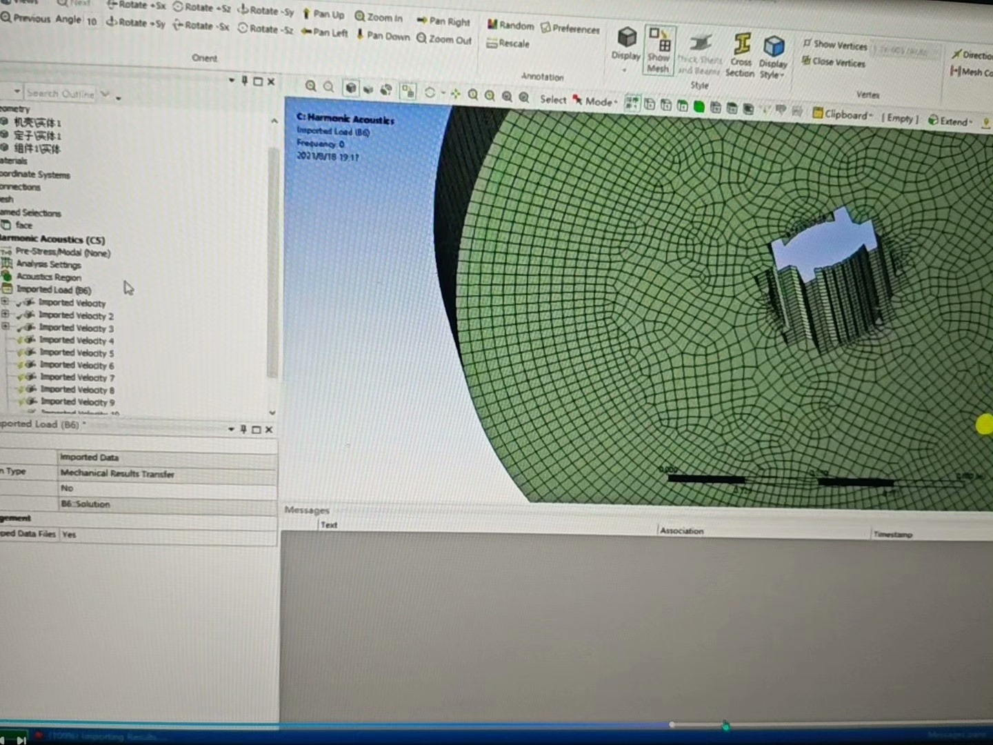Click Rotate +Sx in the Orient group

pos(136,6)
